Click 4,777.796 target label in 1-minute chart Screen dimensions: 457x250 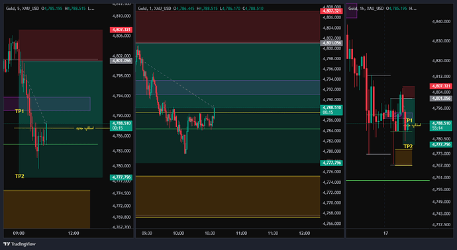[x=331, y=163]
